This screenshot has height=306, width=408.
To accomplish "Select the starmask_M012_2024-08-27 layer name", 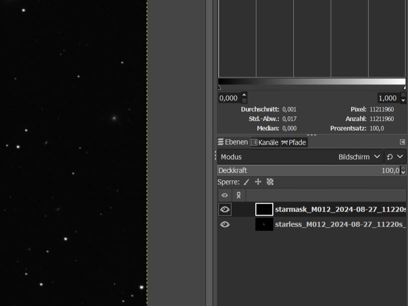I will pyautogui.click(x=340, y=209).
